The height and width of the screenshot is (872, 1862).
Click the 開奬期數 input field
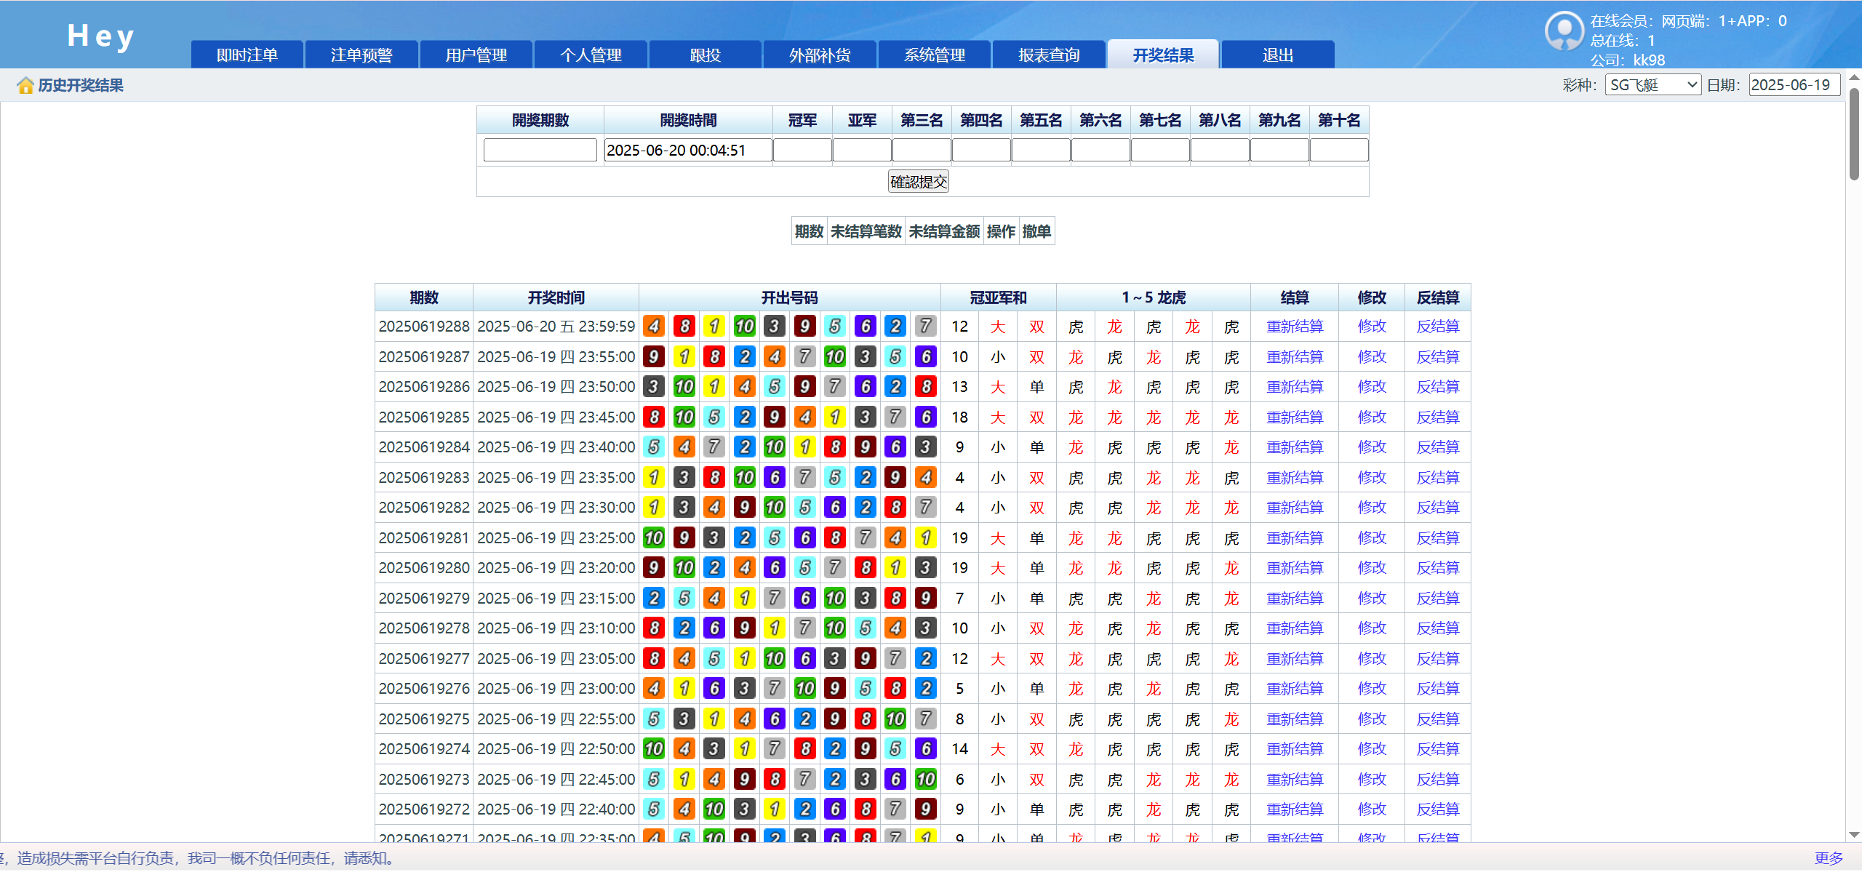[540, 151]
